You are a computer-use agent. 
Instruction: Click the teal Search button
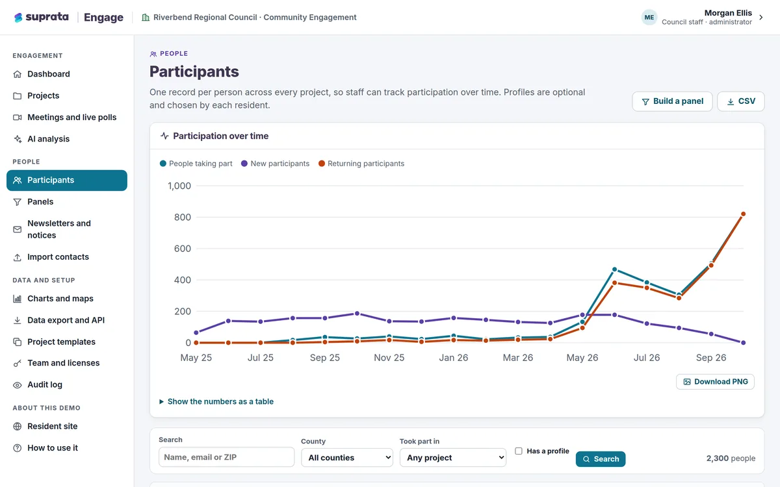pyautogui.click(x=601, y=459)
